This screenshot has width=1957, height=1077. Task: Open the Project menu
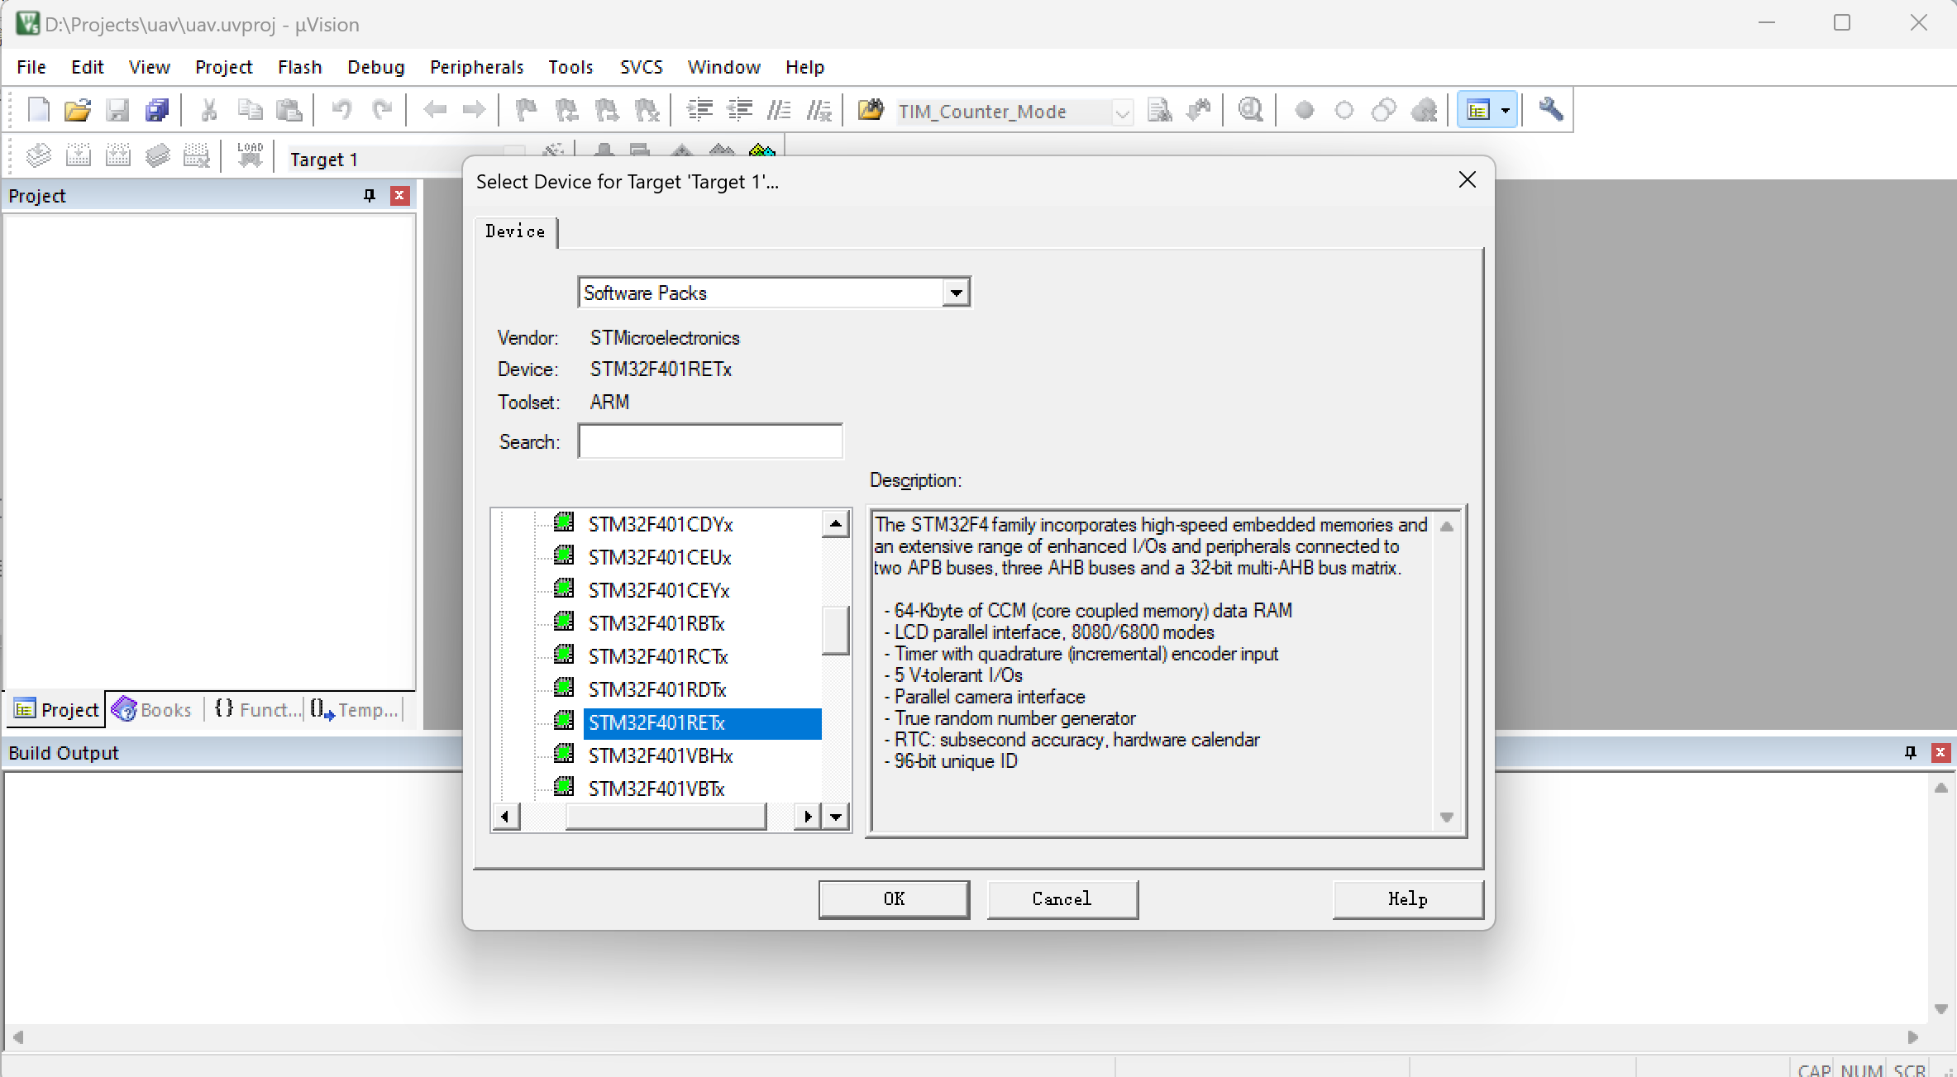pos(223,67)
